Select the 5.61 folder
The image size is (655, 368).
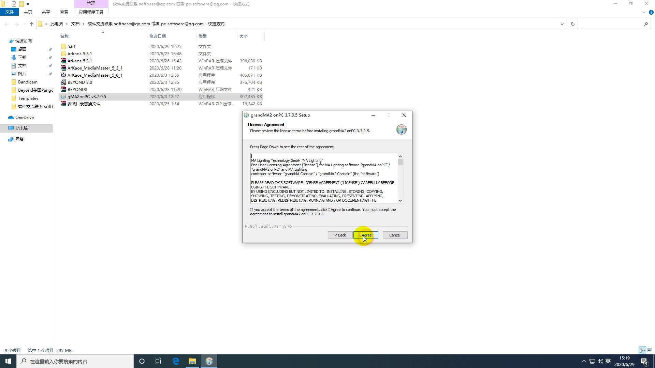click(71, 47)
